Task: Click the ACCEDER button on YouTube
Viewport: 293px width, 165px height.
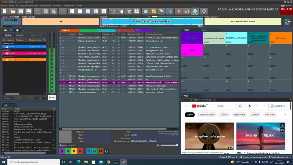Action: coord(278,106)
